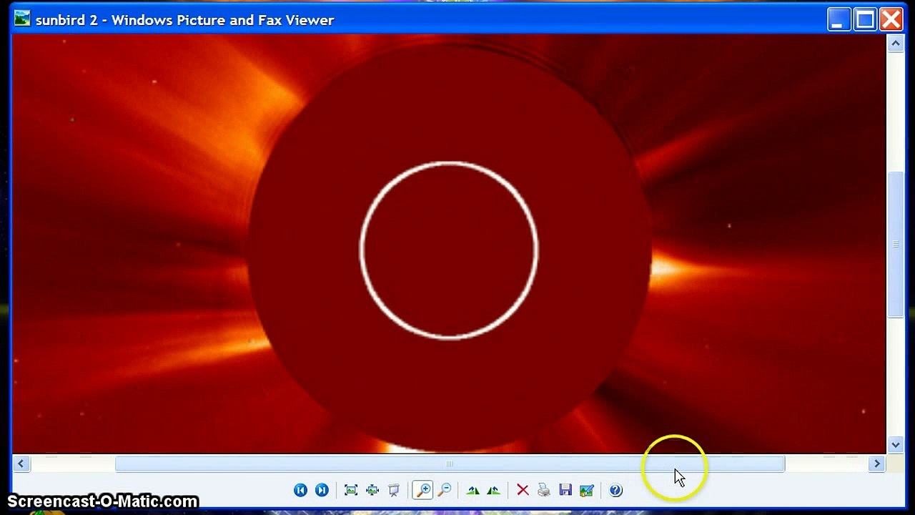Select the Actual Size view icon
Viewport: 915px width, 515px height.
[x=372, y=490]
